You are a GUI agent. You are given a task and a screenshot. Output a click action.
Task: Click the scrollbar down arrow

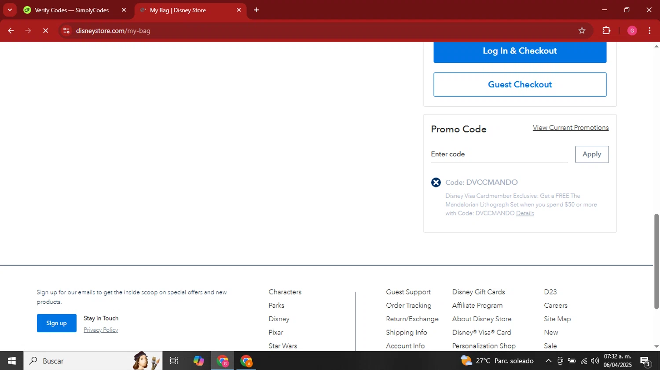tap(656, 346)
